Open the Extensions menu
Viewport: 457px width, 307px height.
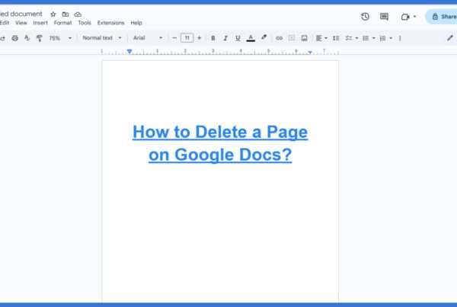click(110, 23)
